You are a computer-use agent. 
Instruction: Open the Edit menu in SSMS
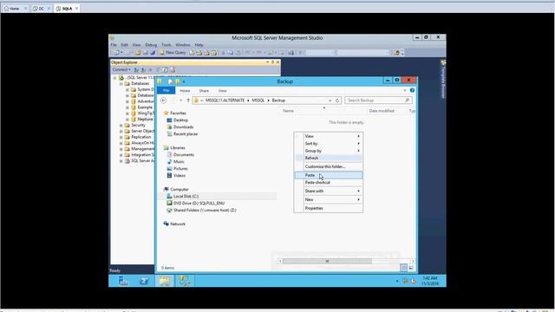[x=124, y=45]
